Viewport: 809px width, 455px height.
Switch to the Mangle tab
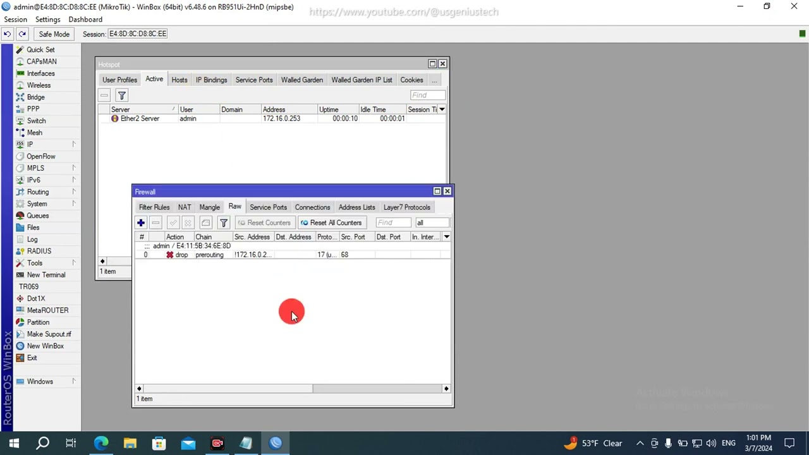pos(209,207)
